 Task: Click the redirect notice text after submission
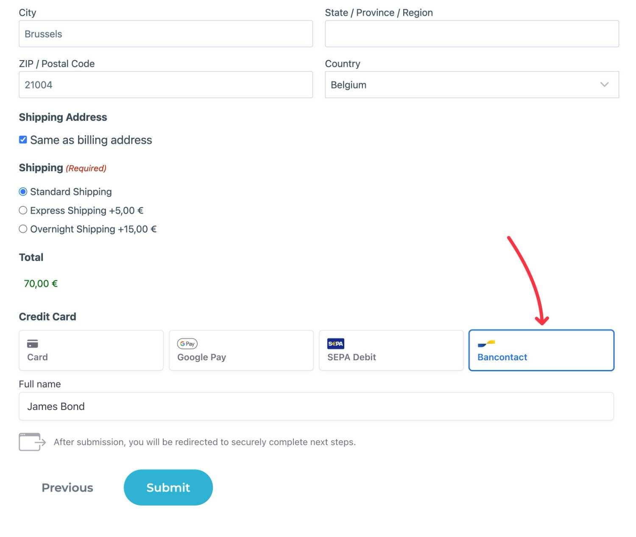point(205,442)
